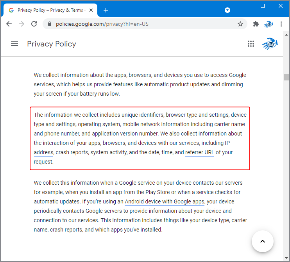Open a new browser tab

tap(106, 10)
